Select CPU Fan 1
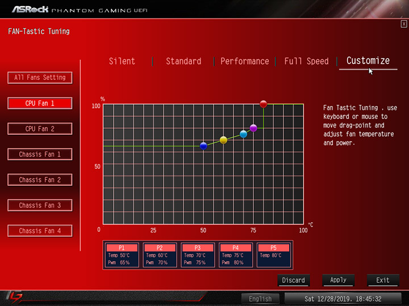 (40, 103)
